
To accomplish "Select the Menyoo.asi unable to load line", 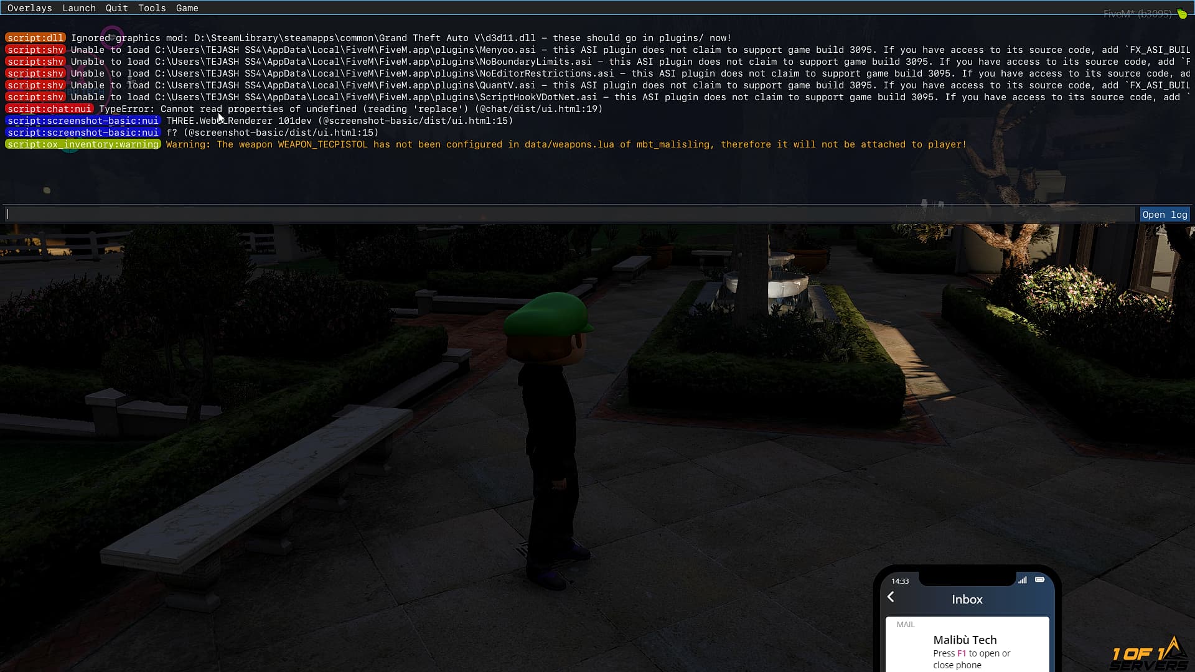I will coord(630,50).
